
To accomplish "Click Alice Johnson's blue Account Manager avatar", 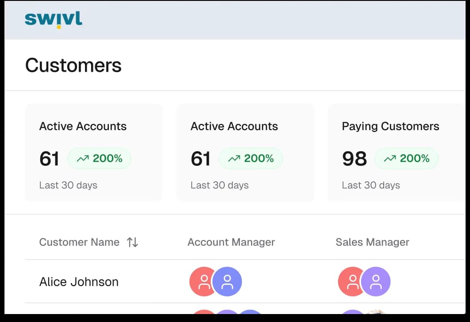I will point(228,281).
